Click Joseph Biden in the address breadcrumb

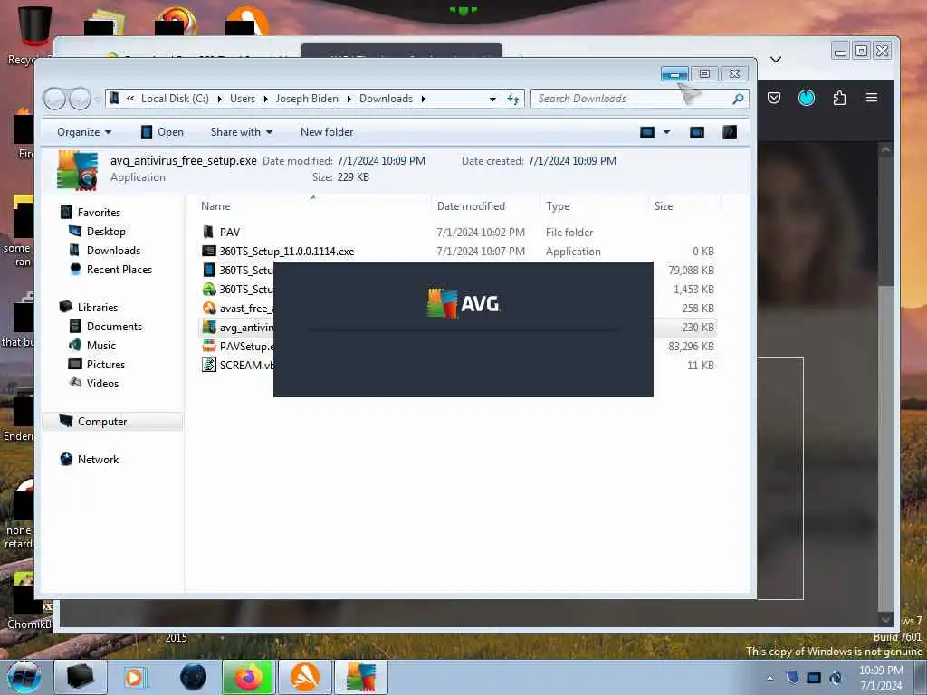[x=307, y=99]
